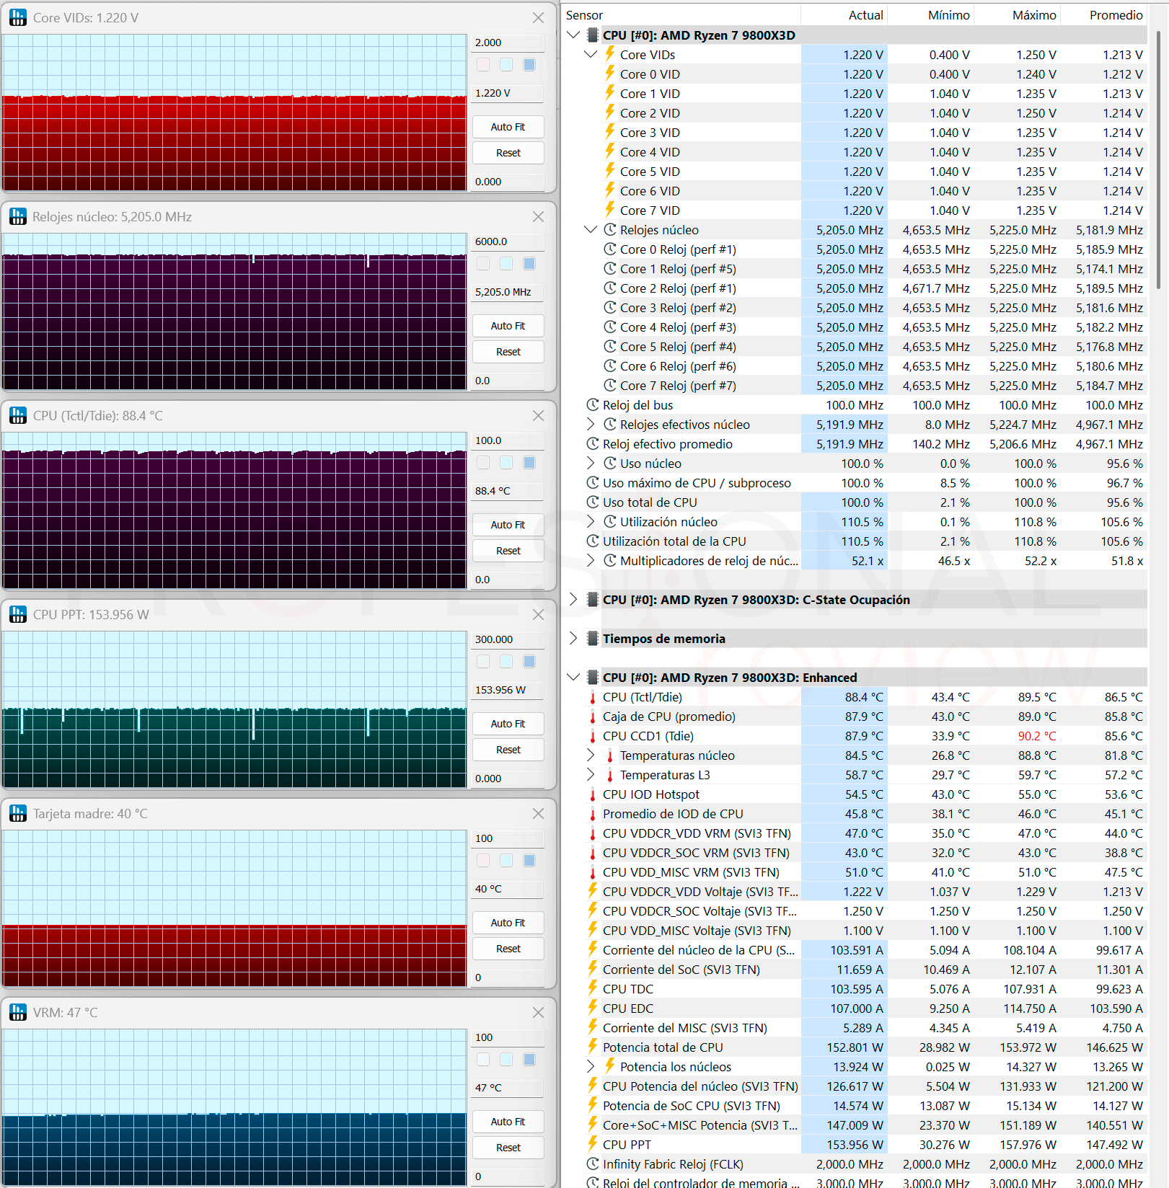The height and width of the screenshot is (1188, 1169).
Task: Click the thermometer icon next to CPU IOD Hotspot
Action: pyautogui.click(x=593, y=794)
